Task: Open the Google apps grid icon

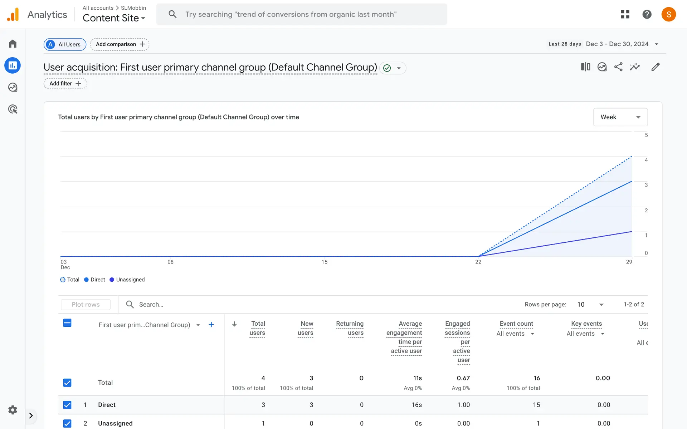Action: point(625,14)
